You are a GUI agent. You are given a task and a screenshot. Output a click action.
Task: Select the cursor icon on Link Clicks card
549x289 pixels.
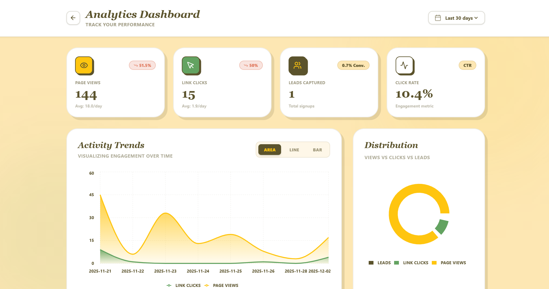pos(191,65)
